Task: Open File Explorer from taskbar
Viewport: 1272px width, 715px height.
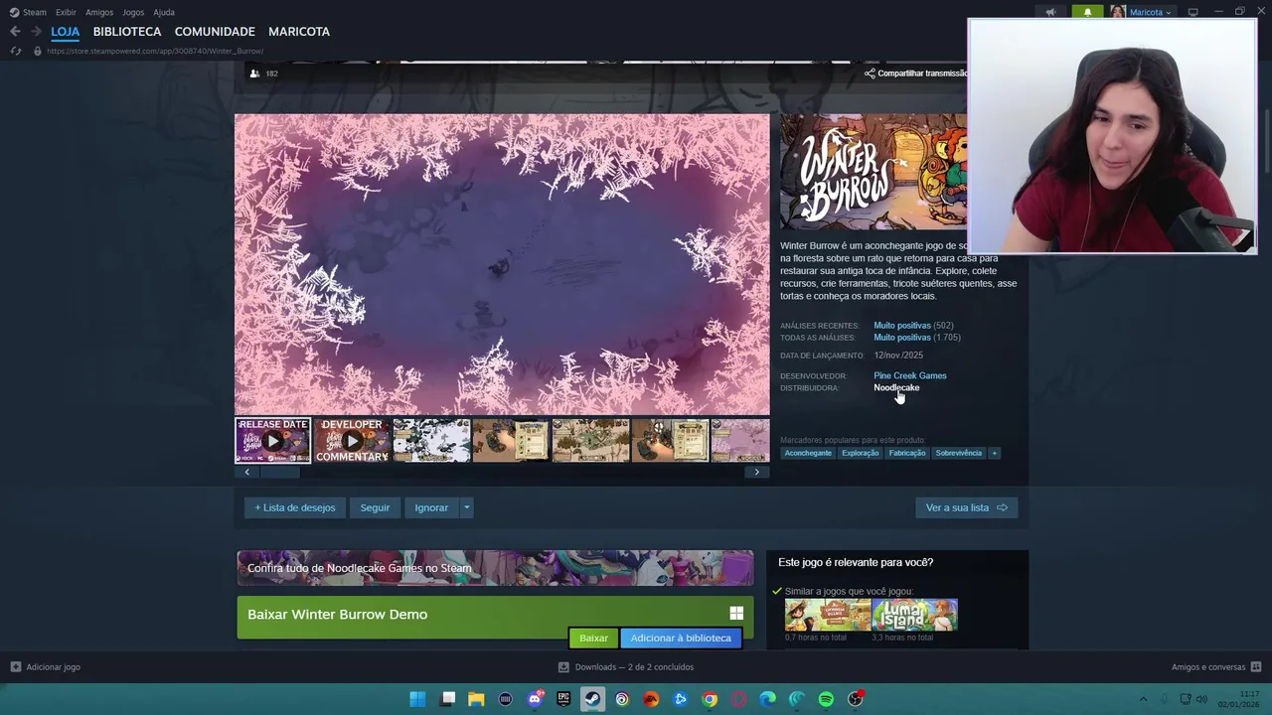Action: click(477, 699)
